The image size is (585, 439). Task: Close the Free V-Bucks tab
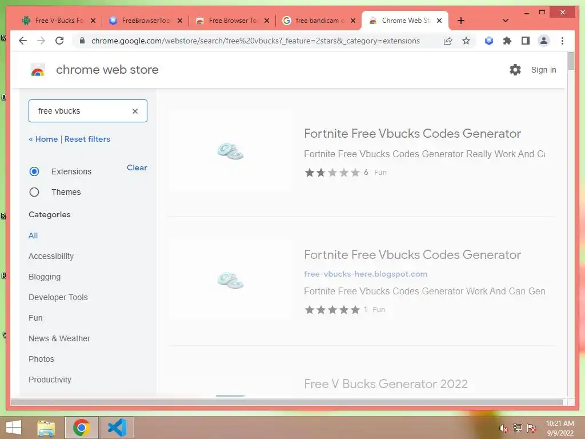(x=93, y=21)
